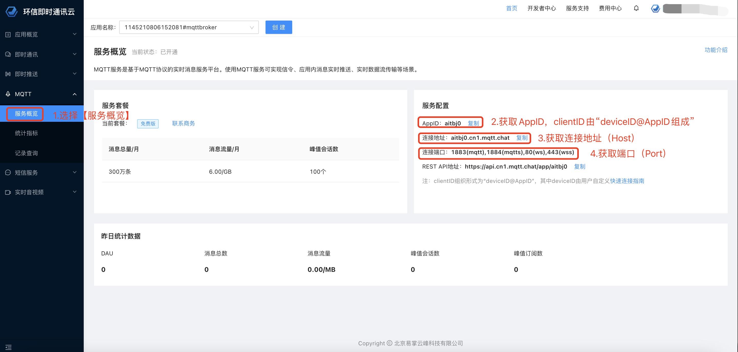Click the 环信即时通讯云 title text
The height and width of the screenshot is (352, 738).
click(49, 12)
